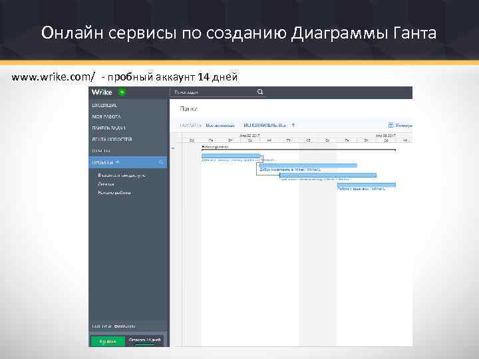The width and height of the screenshot is (479, 359).
Task: Open the Все активные status filter
Action: [x=220, y=126]
